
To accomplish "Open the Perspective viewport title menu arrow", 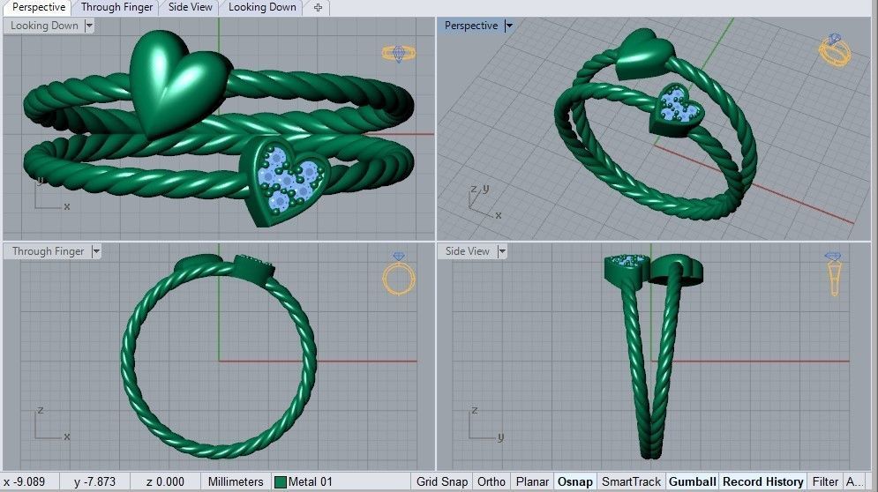I will click(x=508, y=26).
